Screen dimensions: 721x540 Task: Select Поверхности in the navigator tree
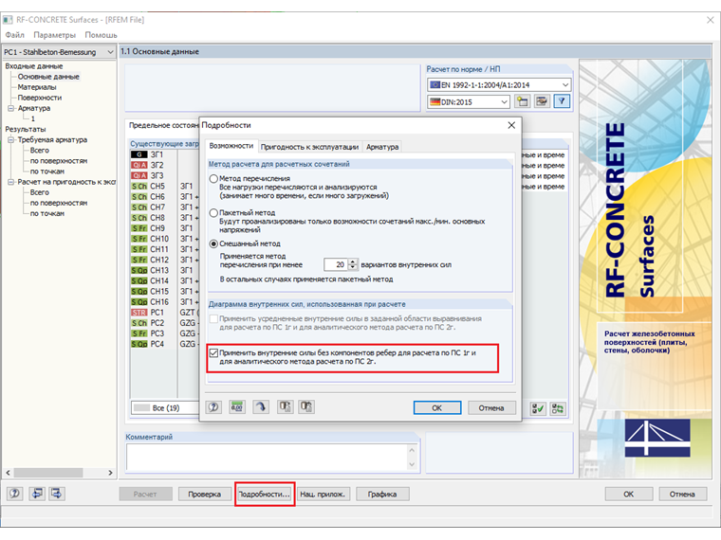(40, 98)
